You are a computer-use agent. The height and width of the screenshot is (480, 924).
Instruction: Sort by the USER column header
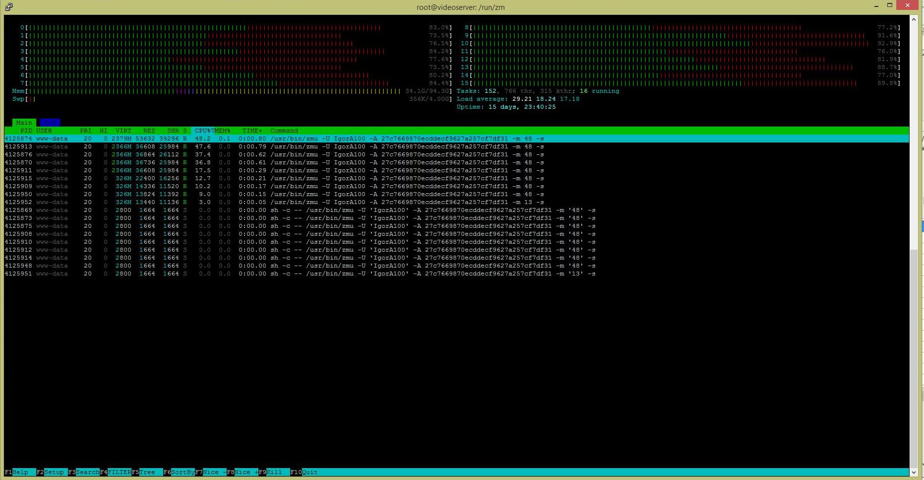click(x=44, y=131)
